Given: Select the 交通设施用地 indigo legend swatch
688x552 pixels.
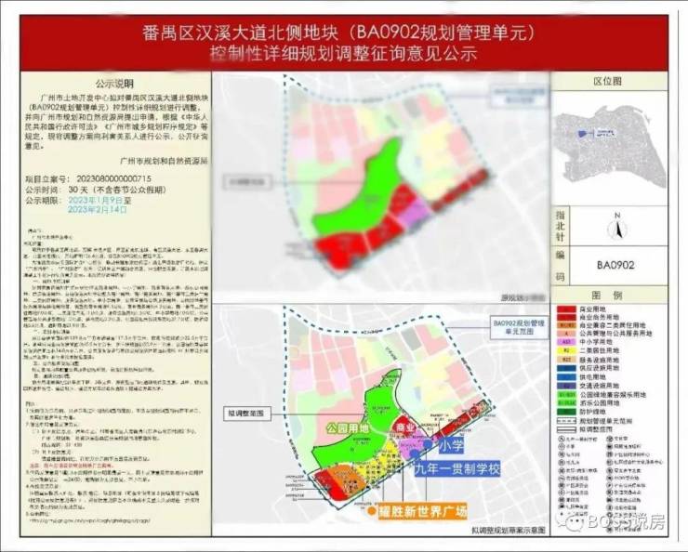Looking at the screenshot, I should tap(566, 386).
